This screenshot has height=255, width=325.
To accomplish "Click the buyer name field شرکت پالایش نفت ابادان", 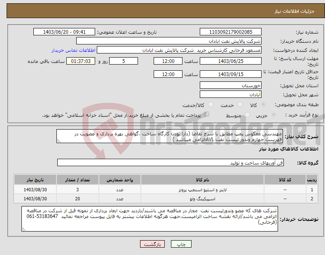I will [169, 41].
